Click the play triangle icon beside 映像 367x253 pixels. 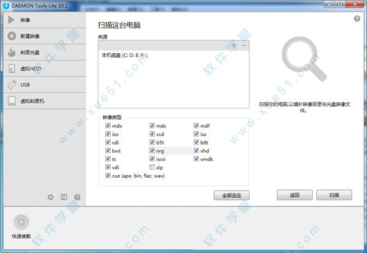pyautogui.click(x=11, y=20)
